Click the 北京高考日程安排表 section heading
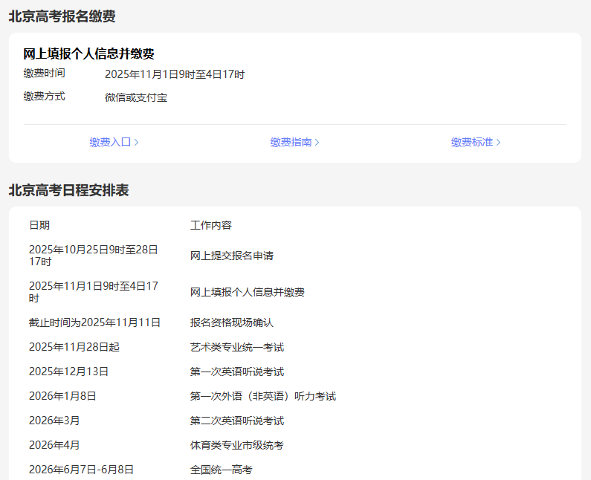The width and height of the screenshot is (591, 480). tap(68, 190)
